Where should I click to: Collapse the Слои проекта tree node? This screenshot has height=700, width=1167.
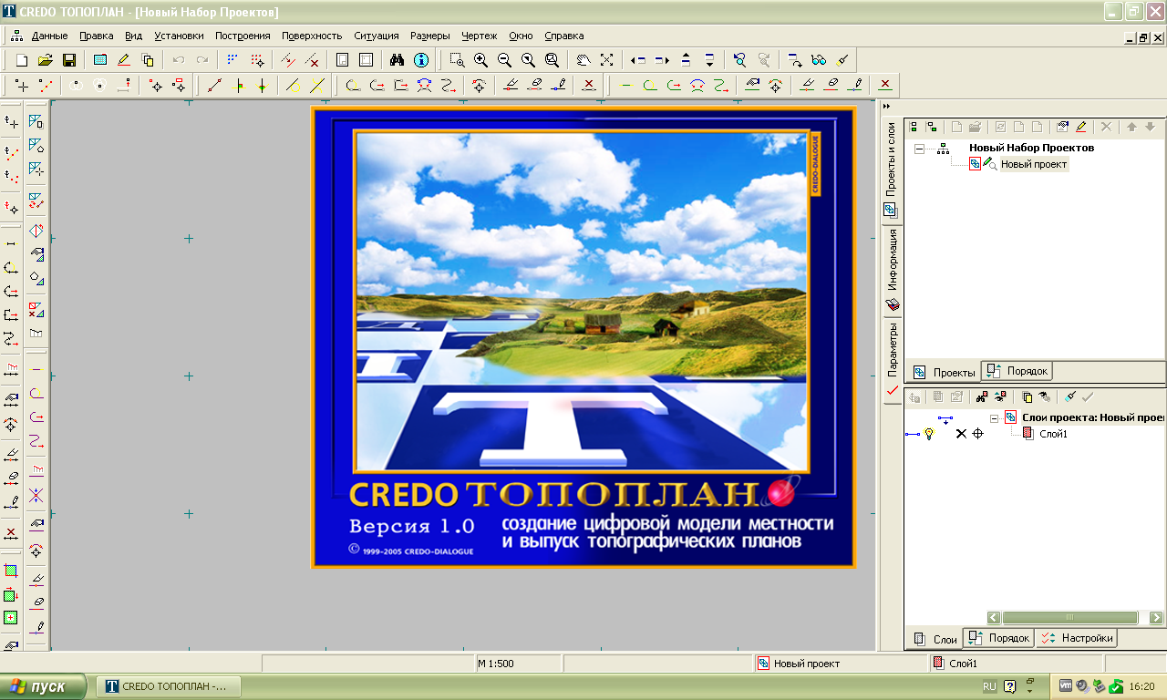(x=995, y=417)
